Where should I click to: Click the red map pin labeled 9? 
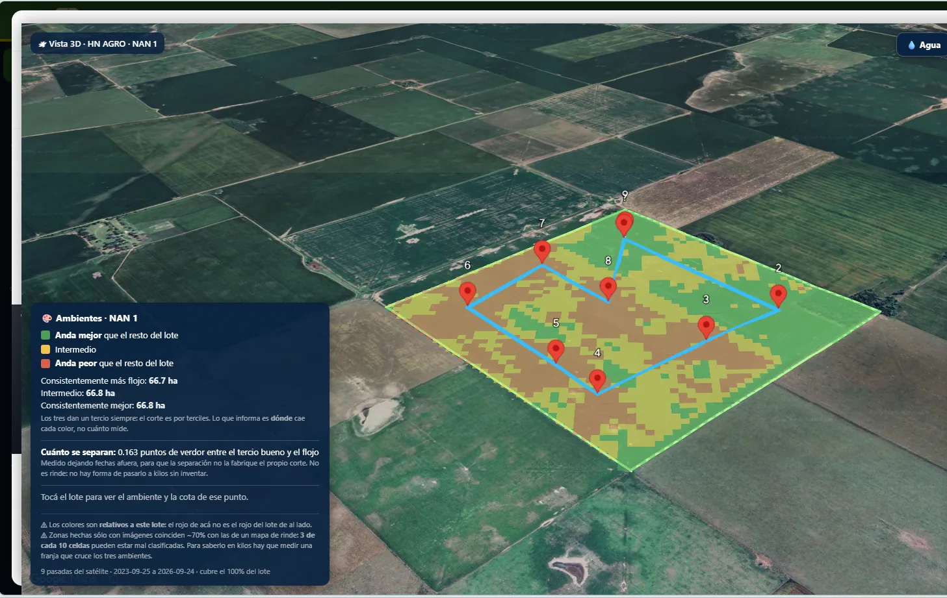coord(624,223)
